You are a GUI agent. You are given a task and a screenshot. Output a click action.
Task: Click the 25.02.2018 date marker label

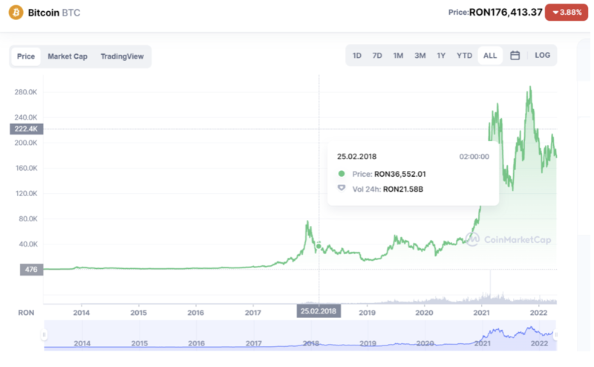pos(319,311)
